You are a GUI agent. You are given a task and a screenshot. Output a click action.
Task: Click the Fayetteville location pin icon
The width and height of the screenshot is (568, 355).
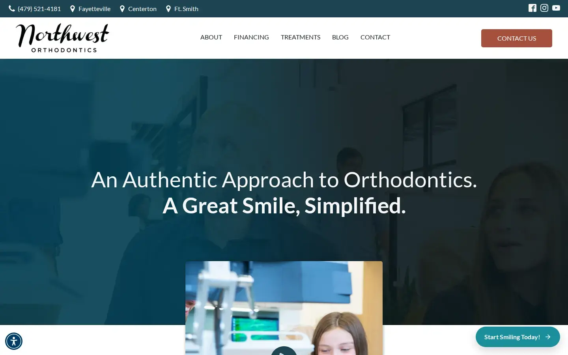pyautogui.click(x=73, y=9)
